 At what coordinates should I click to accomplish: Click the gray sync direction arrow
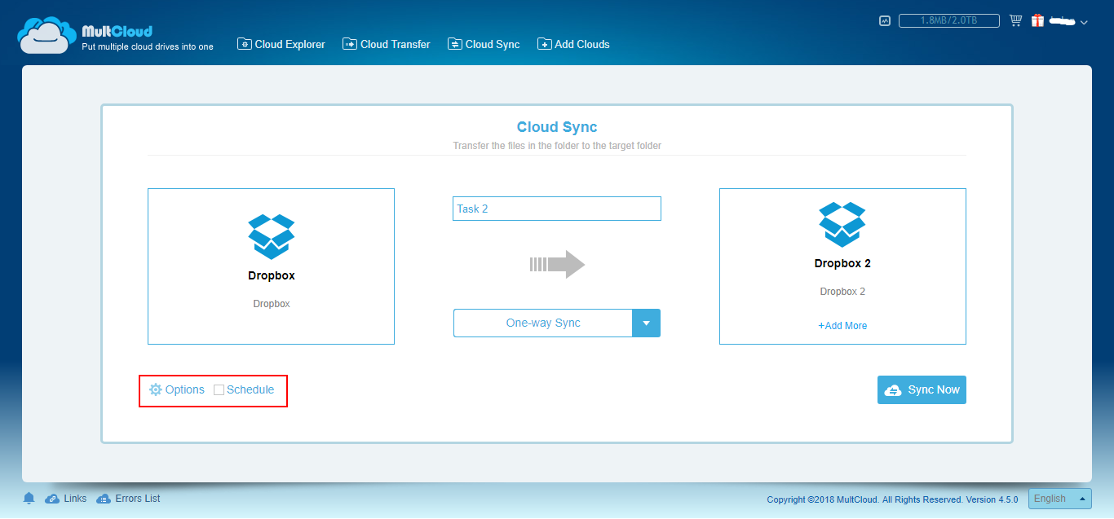pyautogui.click(x=557, y=264)
